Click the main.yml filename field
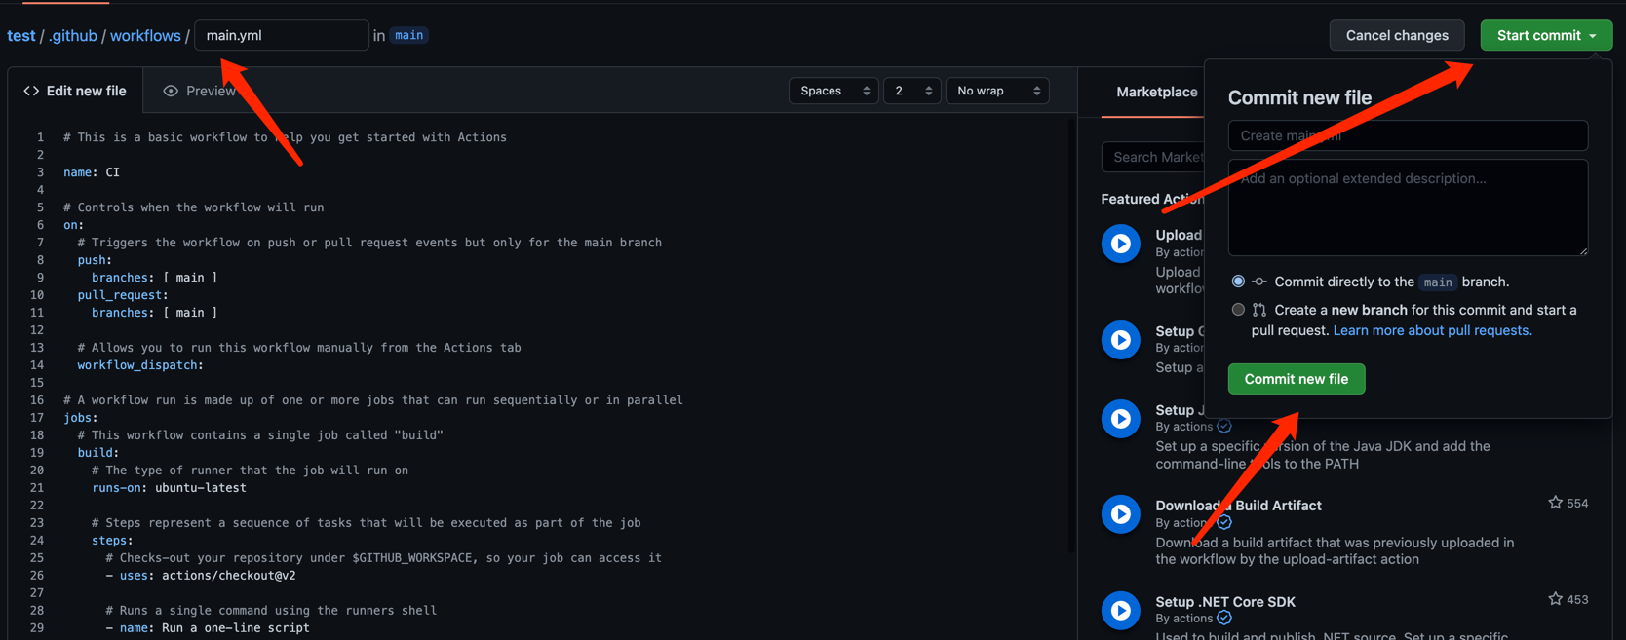1626x640 pixels. [x=282, y=35]
